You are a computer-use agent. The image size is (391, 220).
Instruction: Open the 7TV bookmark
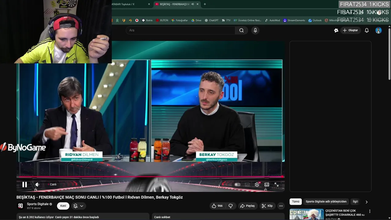[x=226, y=20]
